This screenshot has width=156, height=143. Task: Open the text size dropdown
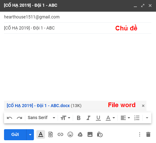coord(65,118)
